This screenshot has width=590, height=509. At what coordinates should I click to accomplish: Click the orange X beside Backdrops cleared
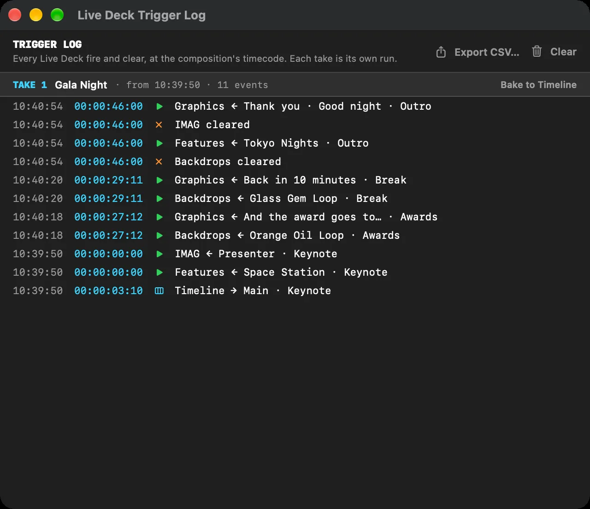click(x=159, y=162)
